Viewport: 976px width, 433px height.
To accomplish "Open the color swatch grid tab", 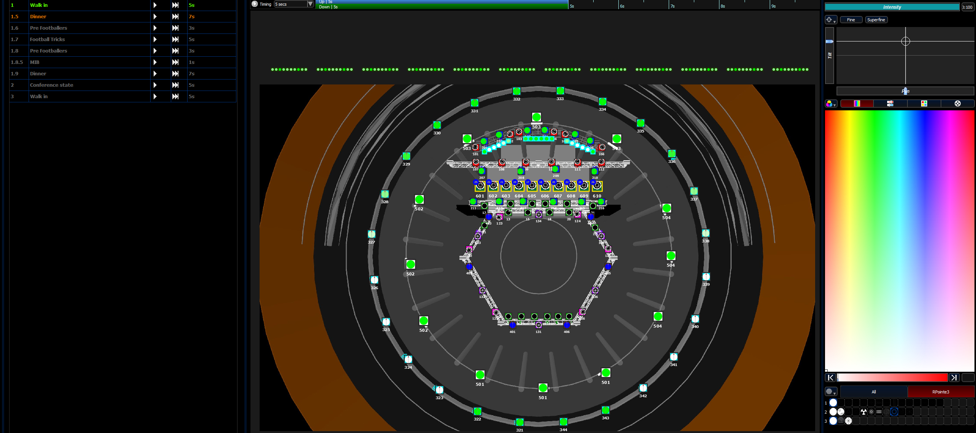I will click(x=924, y=103).
